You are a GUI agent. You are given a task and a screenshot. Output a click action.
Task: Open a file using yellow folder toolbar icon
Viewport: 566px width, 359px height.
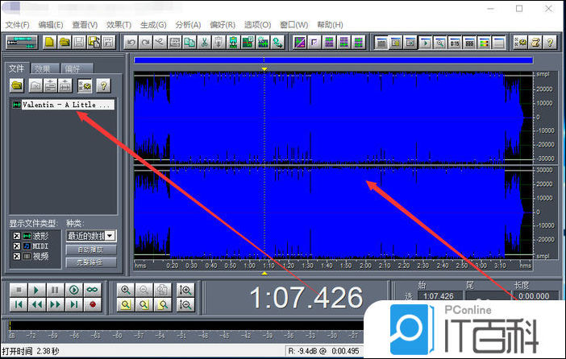point(65,43)
